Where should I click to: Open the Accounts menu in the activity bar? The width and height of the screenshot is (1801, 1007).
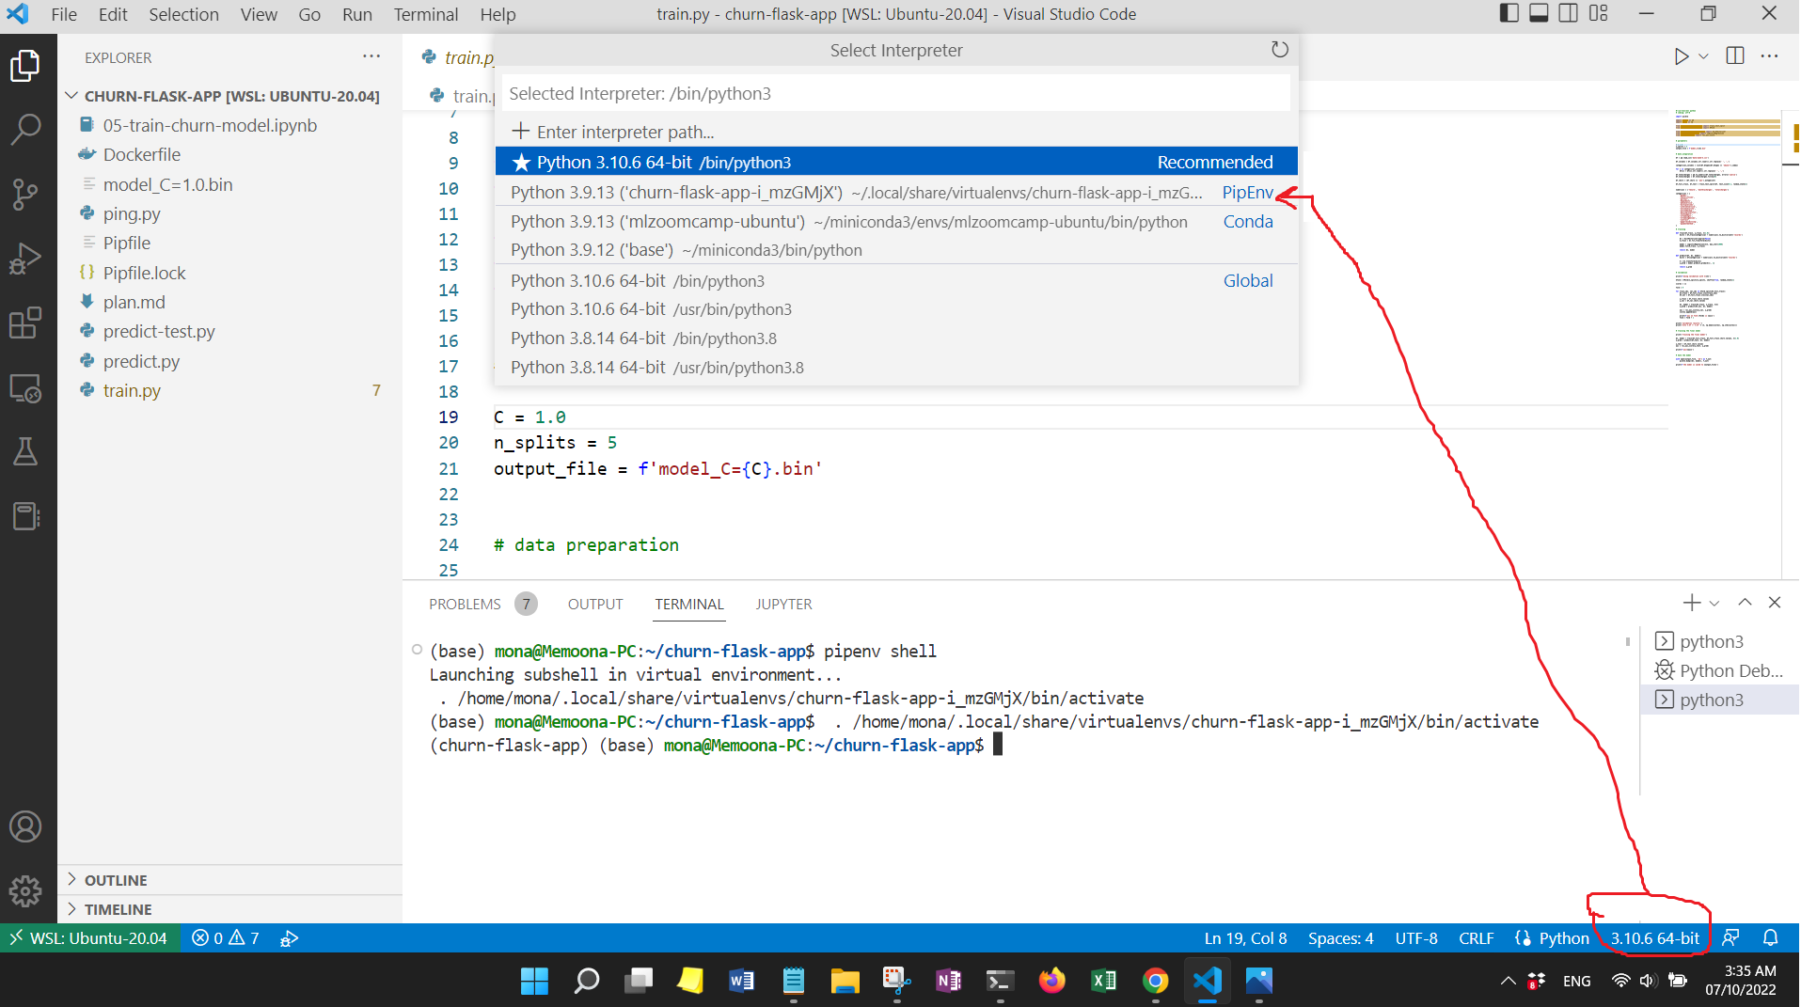(x=25, y=826)
